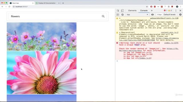Open webpackHotDevClient.js:120 source link

click(x=164, y=18)
